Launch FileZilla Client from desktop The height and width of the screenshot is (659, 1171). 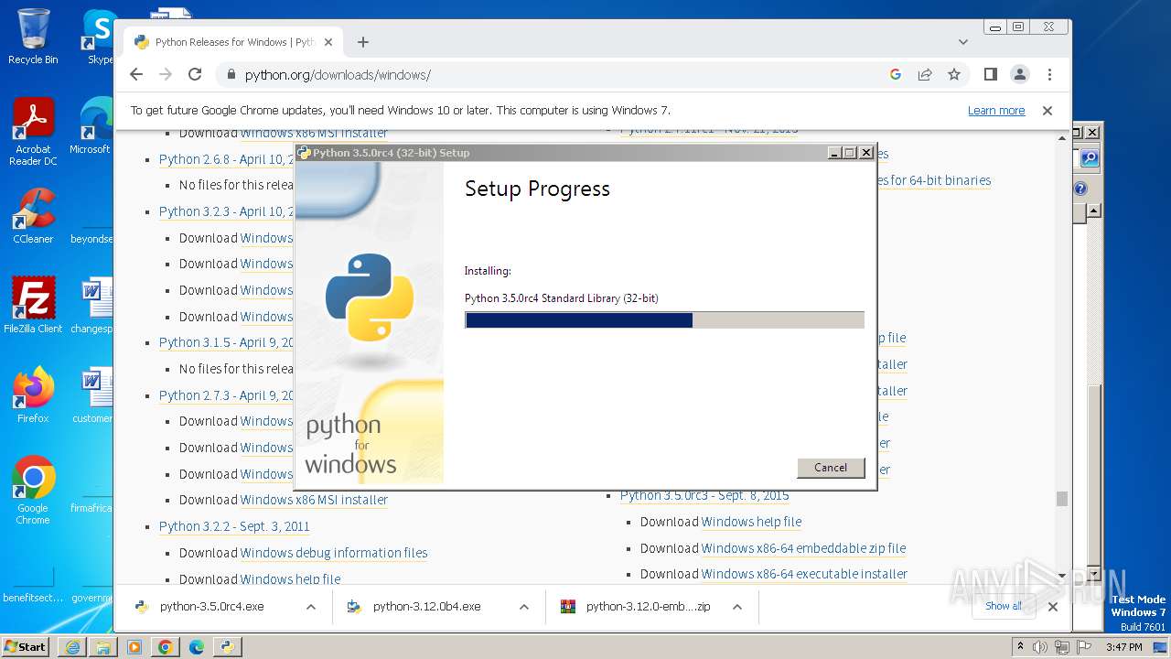click(x=33, y=306)
